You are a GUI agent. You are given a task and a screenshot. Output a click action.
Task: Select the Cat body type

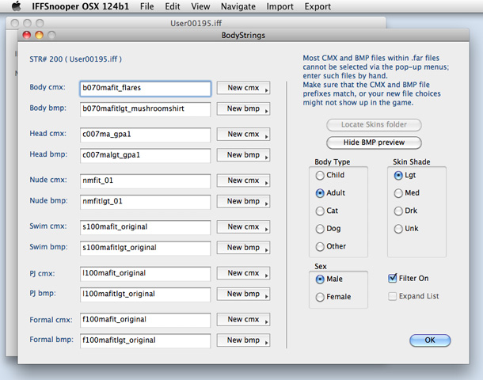(320, 211)
